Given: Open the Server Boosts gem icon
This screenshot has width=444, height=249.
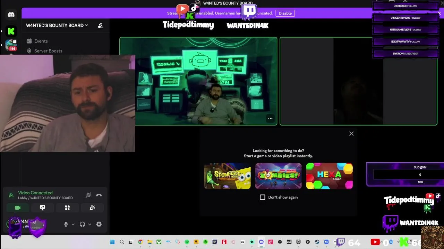Looking at the screenshot, I should tap(29, 51).
